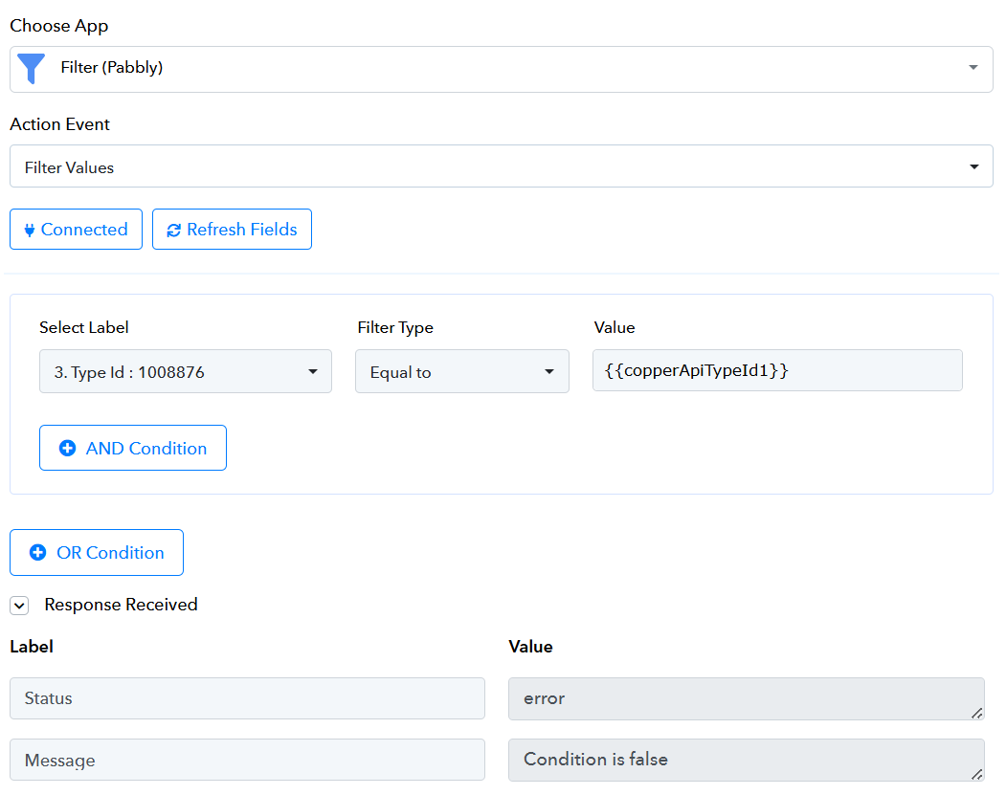The height and width of the screenshot is (795, 1006).
Task: Click resize handle of error text box
Action: [x=976, y=713]
